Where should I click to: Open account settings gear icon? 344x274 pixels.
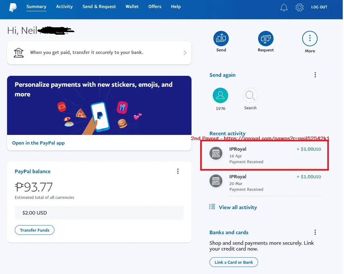tap(300, 7)
